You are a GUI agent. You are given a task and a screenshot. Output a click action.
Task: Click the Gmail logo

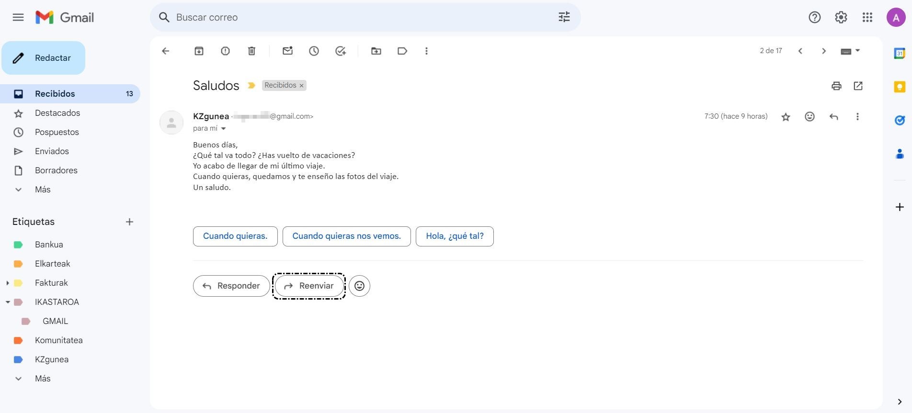pyautogui.click(x=65, y=18)
